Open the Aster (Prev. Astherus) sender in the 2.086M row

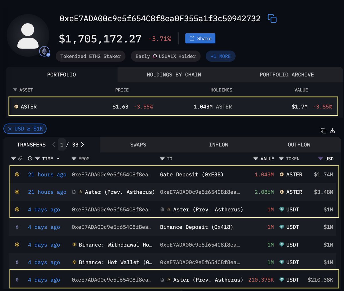(x=120, y=192)
